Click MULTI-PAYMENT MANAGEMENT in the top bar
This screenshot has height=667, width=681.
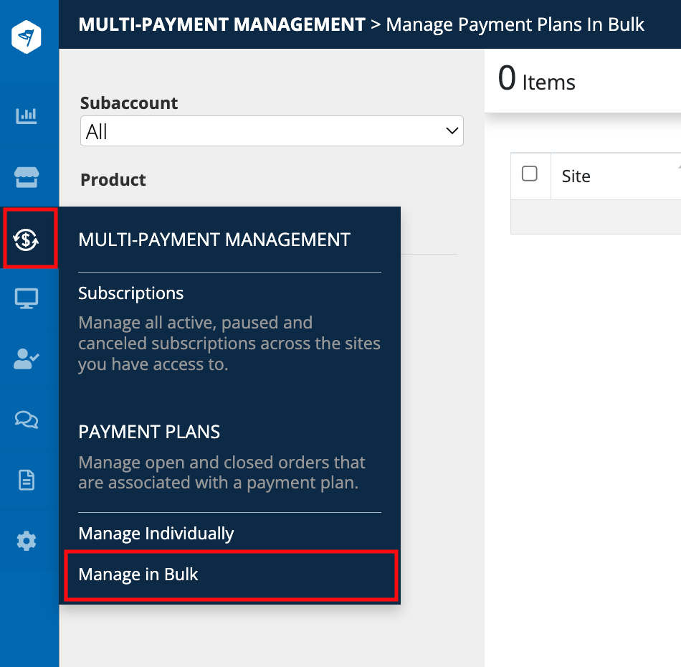222,24
